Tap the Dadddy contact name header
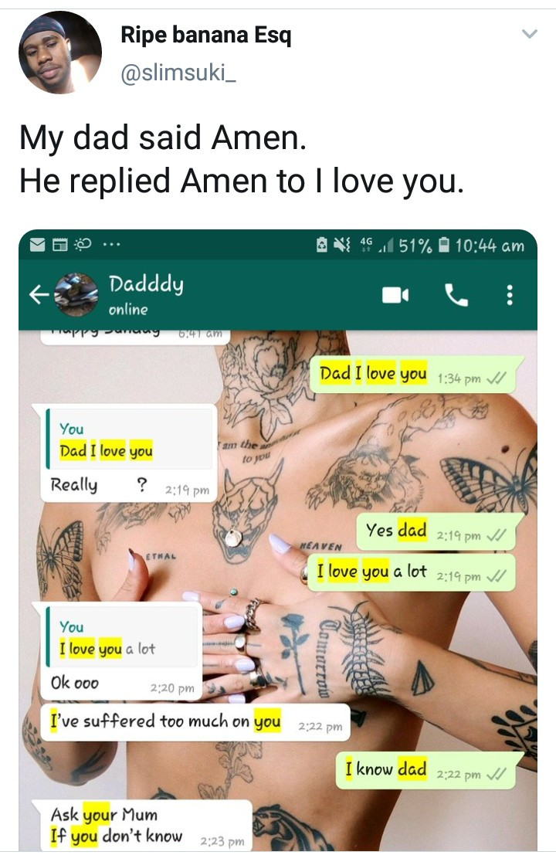 pyautogui.click(x=145, y=284)
